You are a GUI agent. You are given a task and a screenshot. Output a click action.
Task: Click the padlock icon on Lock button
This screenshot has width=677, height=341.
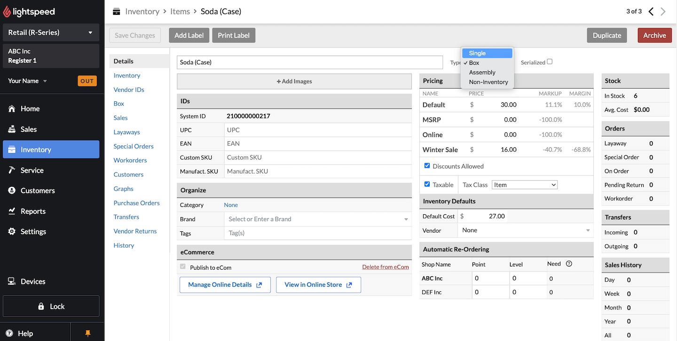[x=41, y=306]
